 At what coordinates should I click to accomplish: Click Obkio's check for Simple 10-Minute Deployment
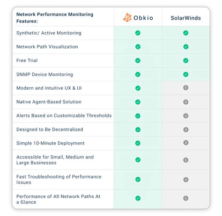(138, 143)
